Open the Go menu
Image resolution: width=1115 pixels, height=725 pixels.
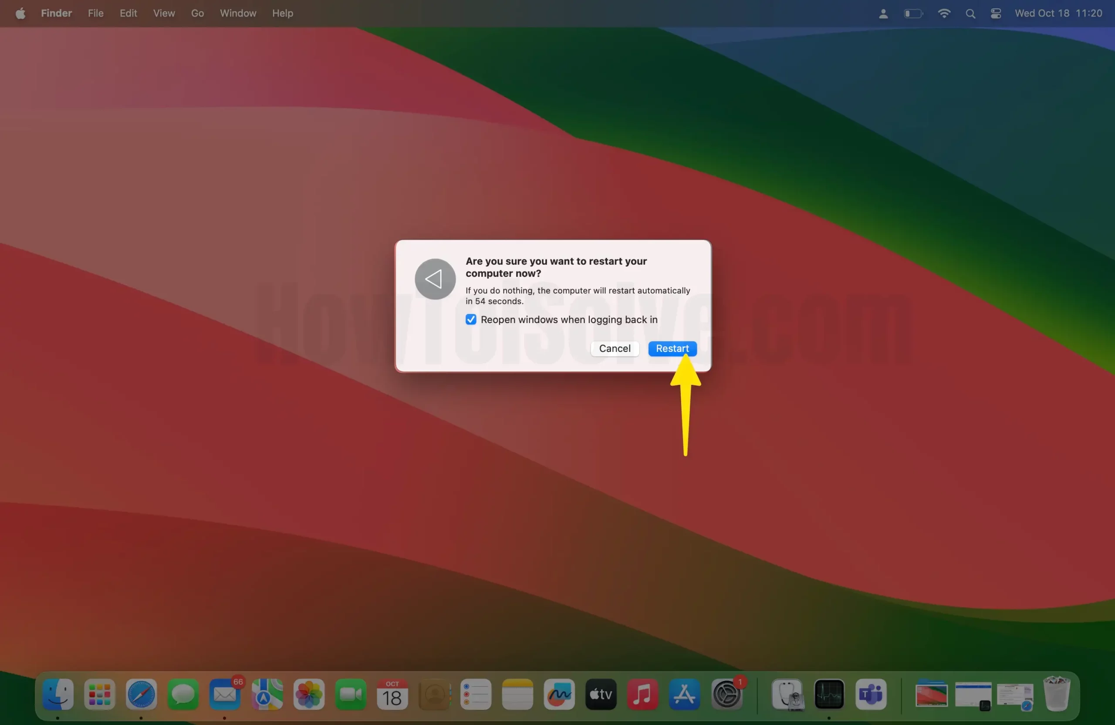pyautogui.click(x=197, y=13)
